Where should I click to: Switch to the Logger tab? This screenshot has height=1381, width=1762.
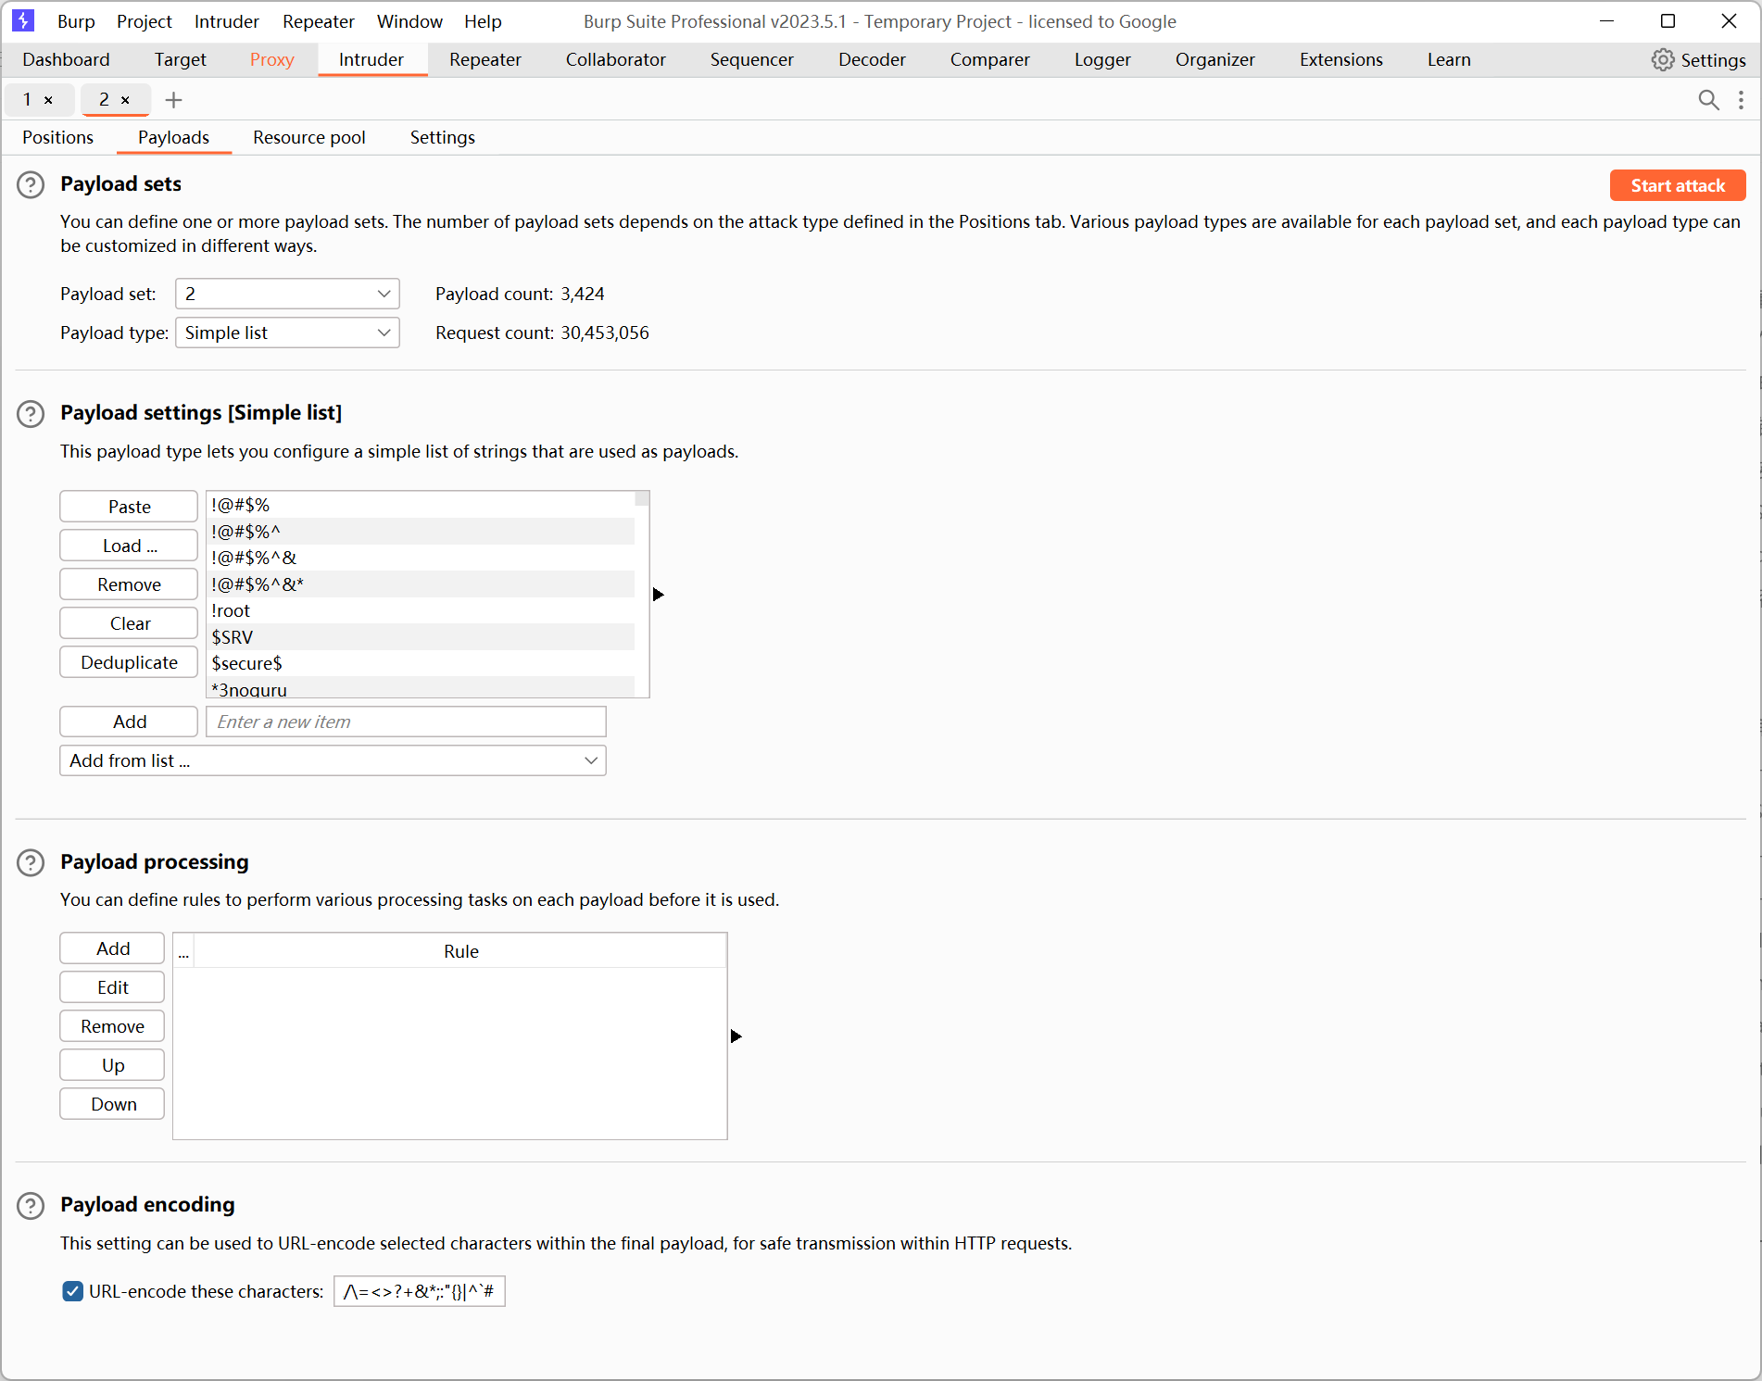1102,59
